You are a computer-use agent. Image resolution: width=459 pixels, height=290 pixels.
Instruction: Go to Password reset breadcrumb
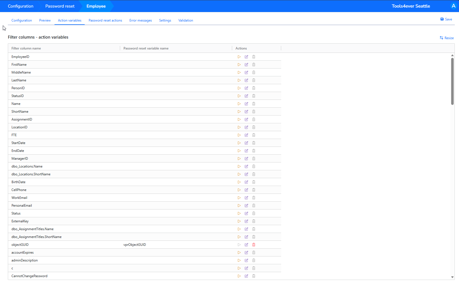click(60, 6)
